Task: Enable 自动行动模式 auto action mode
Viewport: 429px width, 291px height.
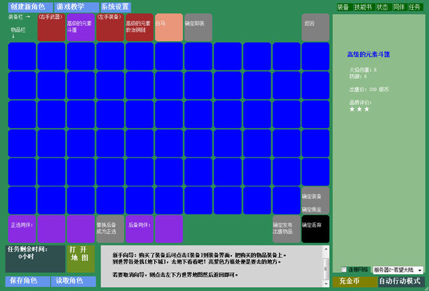Action: tap(400, 282)
